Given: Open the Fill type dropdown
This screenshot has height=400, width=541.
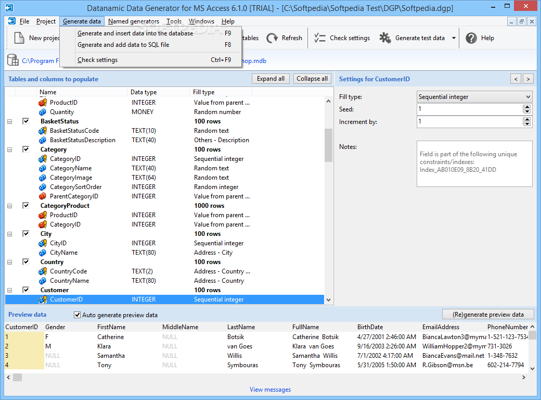Looking at the screenshot, I should point(474,97).
